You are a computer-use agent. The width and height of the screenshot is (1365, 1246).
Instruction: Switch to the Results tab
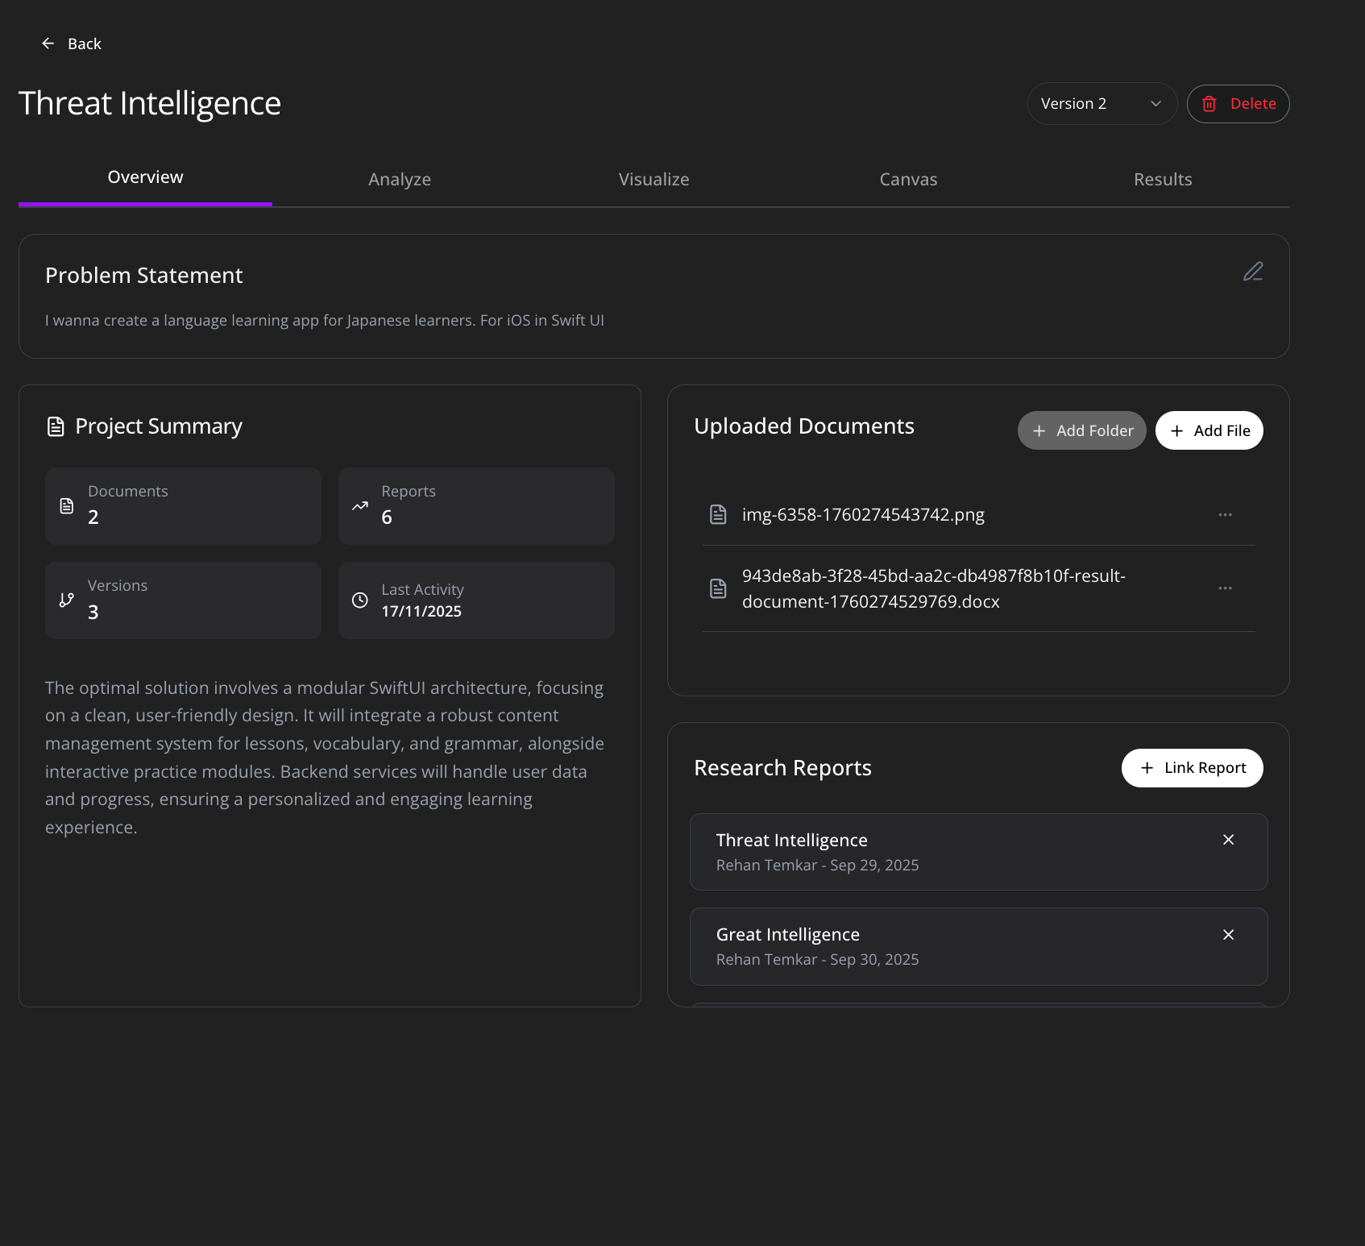click(1163, 179)
